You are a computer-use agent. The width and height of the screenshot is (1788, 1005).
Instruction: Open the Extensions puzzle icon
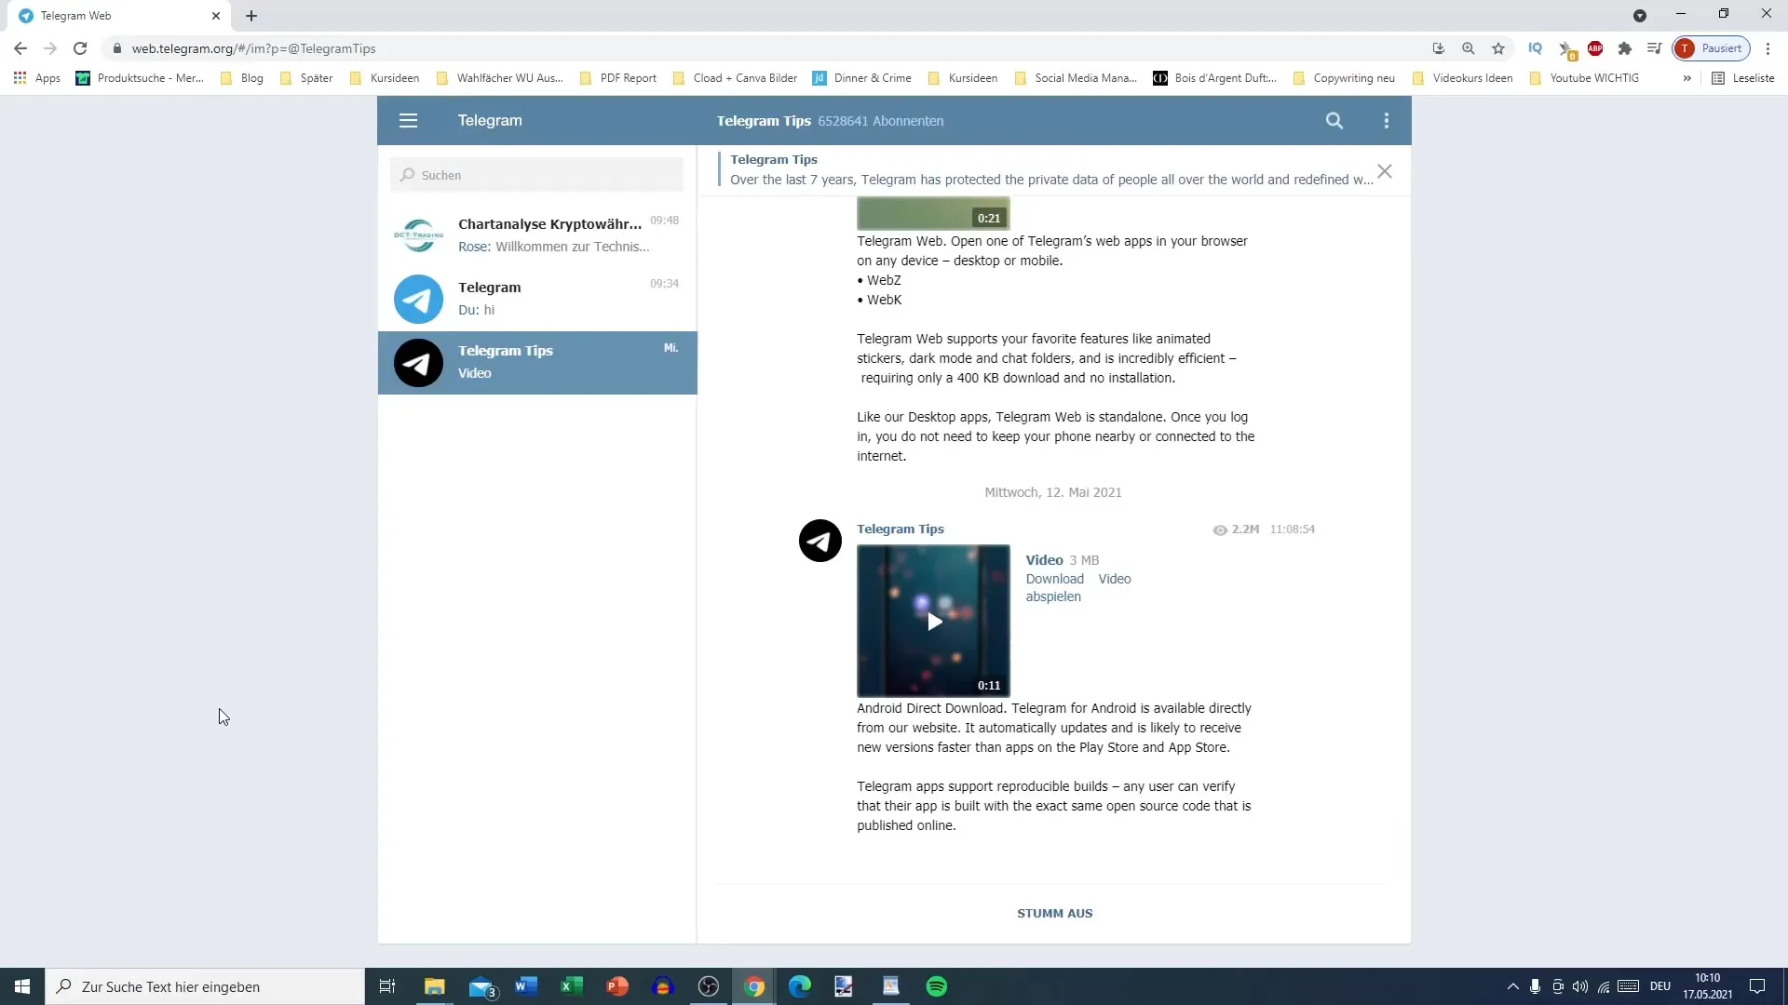coord(1625,48)
